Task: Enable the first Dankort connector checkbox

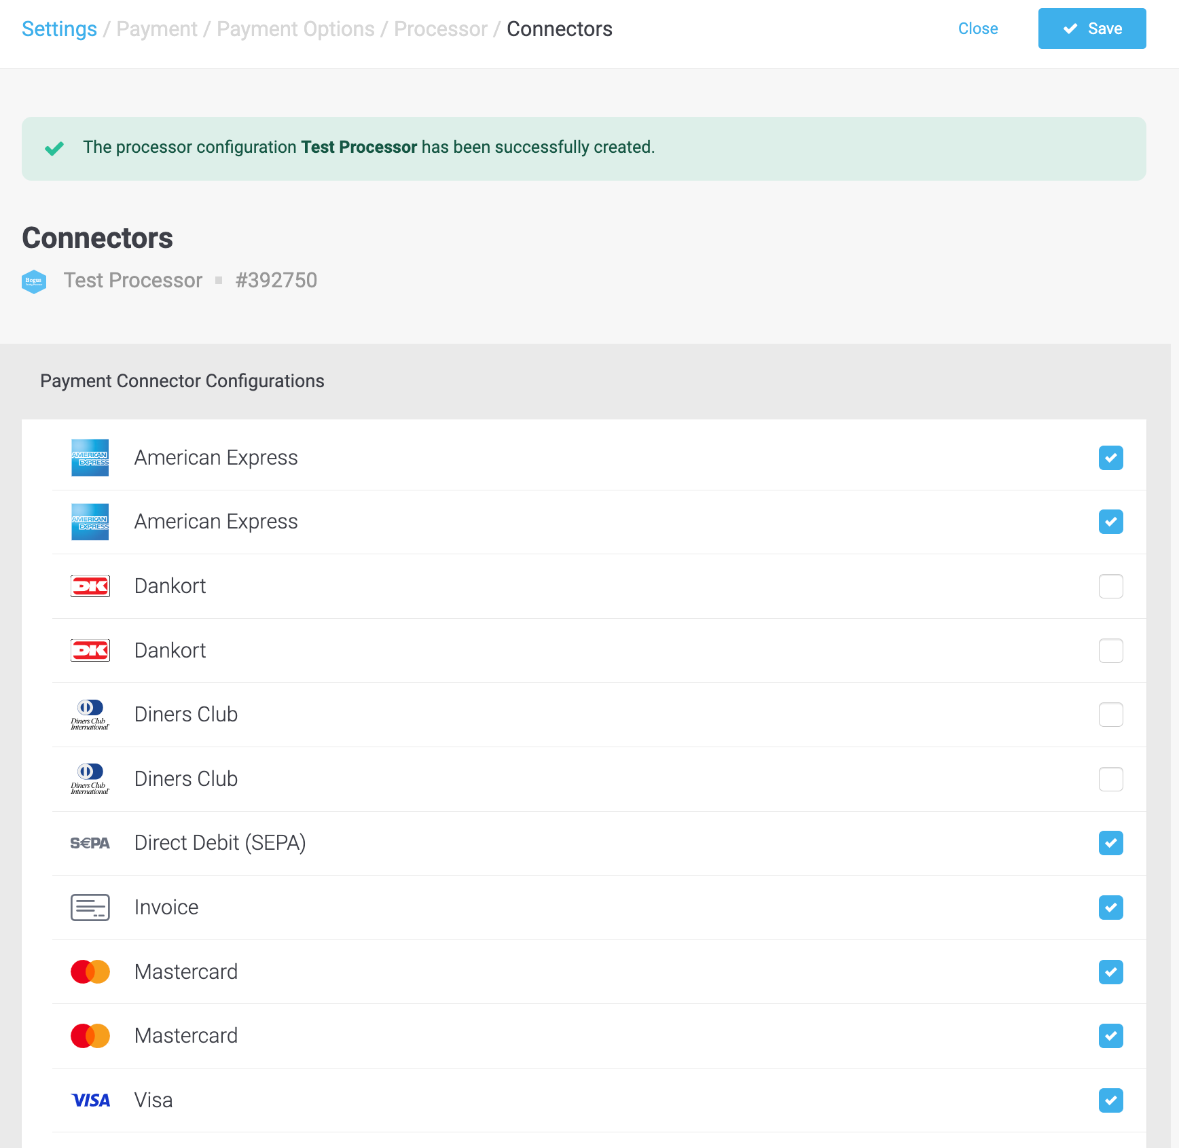Action: pyautogui.click(x=1110, y=586)
